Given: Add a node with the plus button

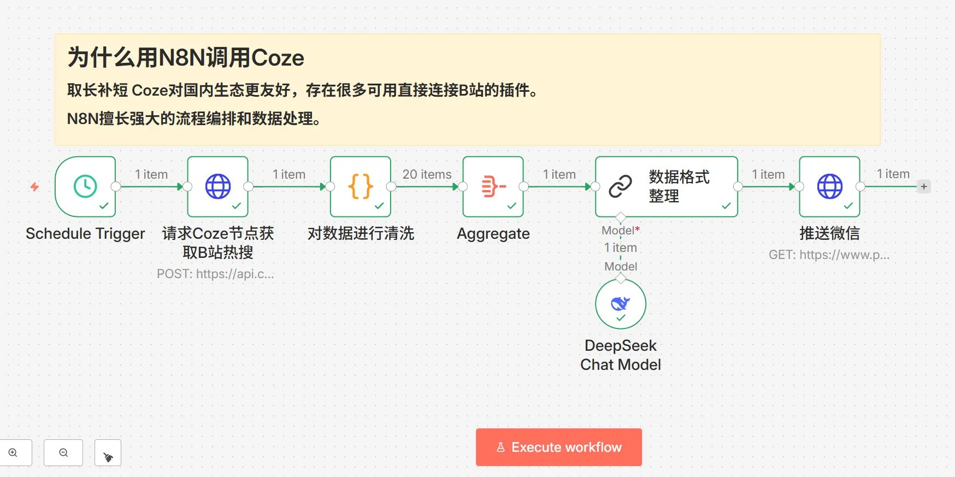Looking at the screenshot, I should [924, 186].
